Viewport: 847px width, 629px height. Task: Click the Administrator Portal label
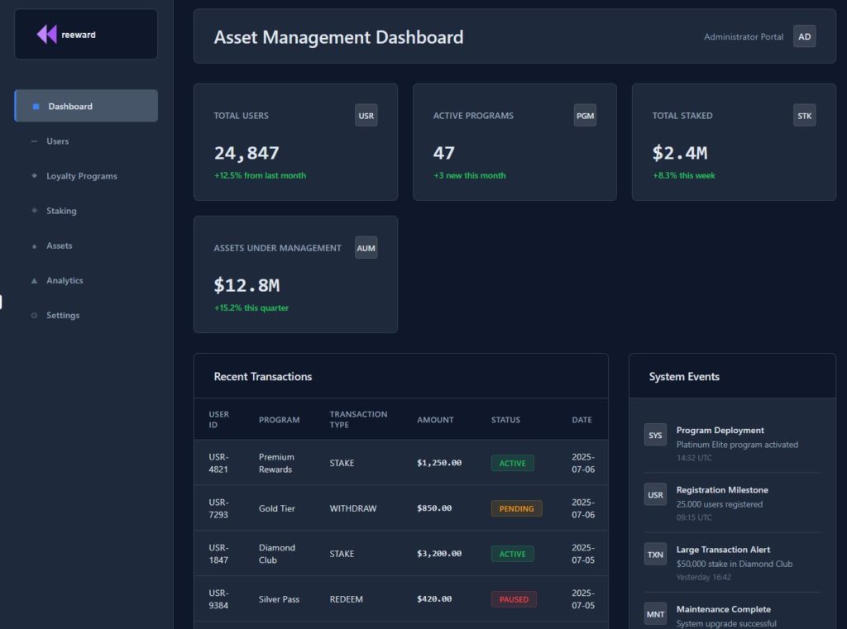pyautogui.click(x=744, y=36)
